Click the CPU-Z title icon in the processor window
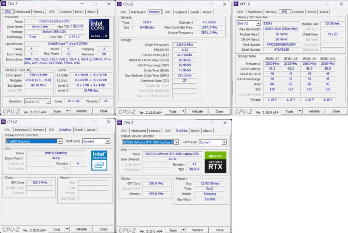 tap(3, 4)
